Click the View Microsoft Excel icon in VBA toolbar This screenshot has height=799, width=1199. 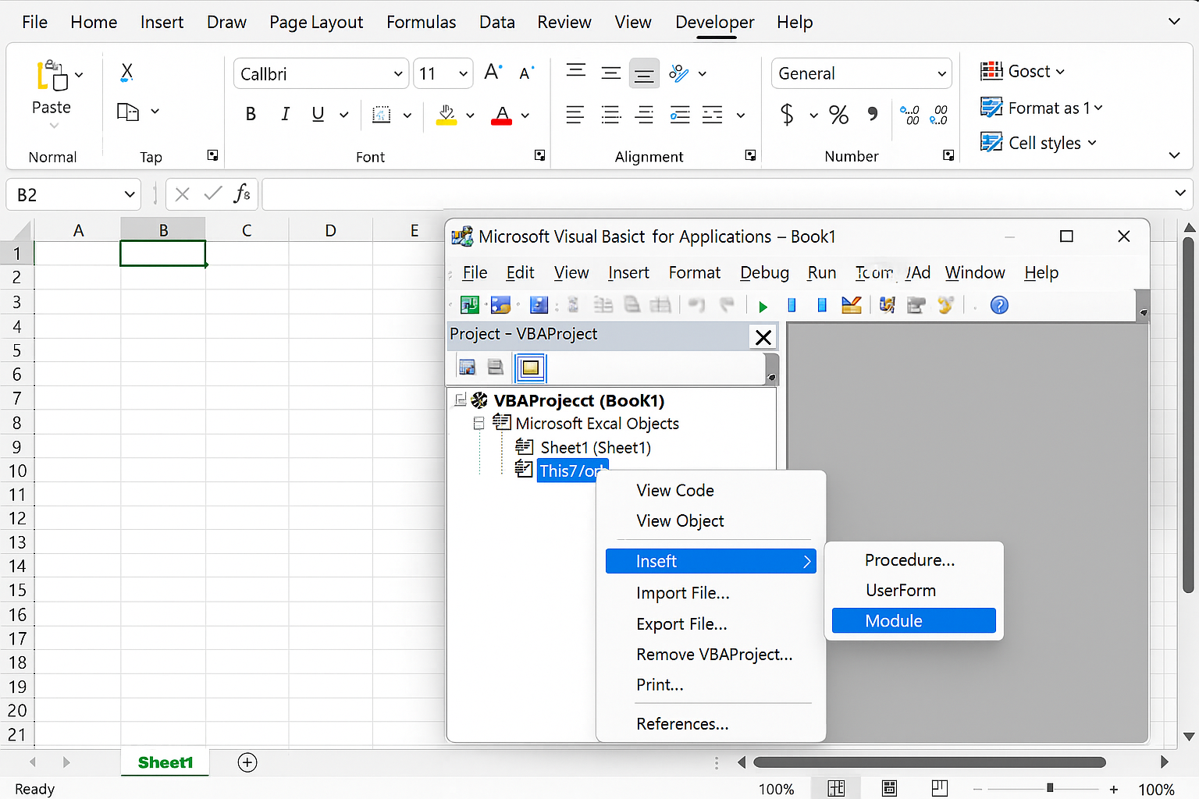point(469,305)
